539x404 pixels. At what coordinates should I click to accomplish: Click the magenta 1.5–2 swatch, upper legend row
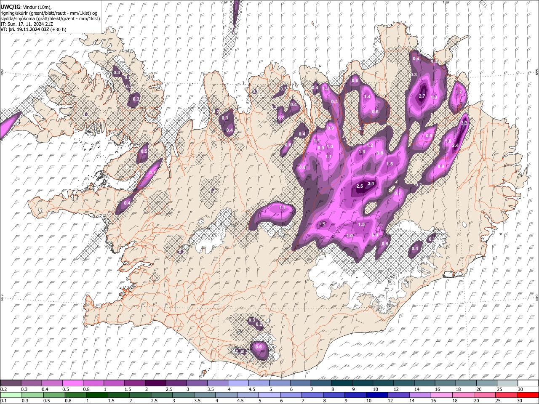point(135,383)
